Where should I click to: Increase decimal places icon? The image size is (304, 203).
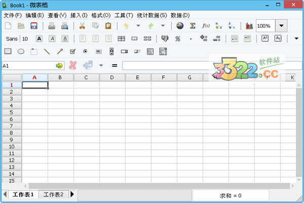point(204,38)
